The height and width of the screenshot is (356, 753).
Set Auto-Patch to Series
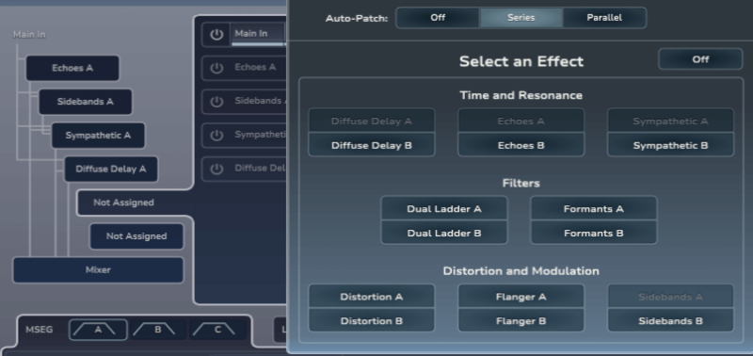tap(521, 18)
